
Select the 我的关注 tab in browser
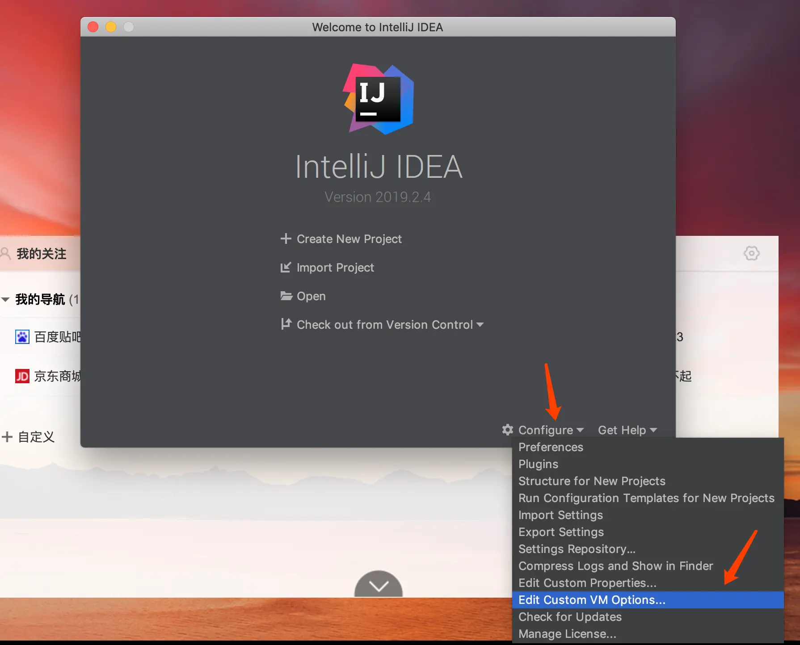tap(41, 254)
